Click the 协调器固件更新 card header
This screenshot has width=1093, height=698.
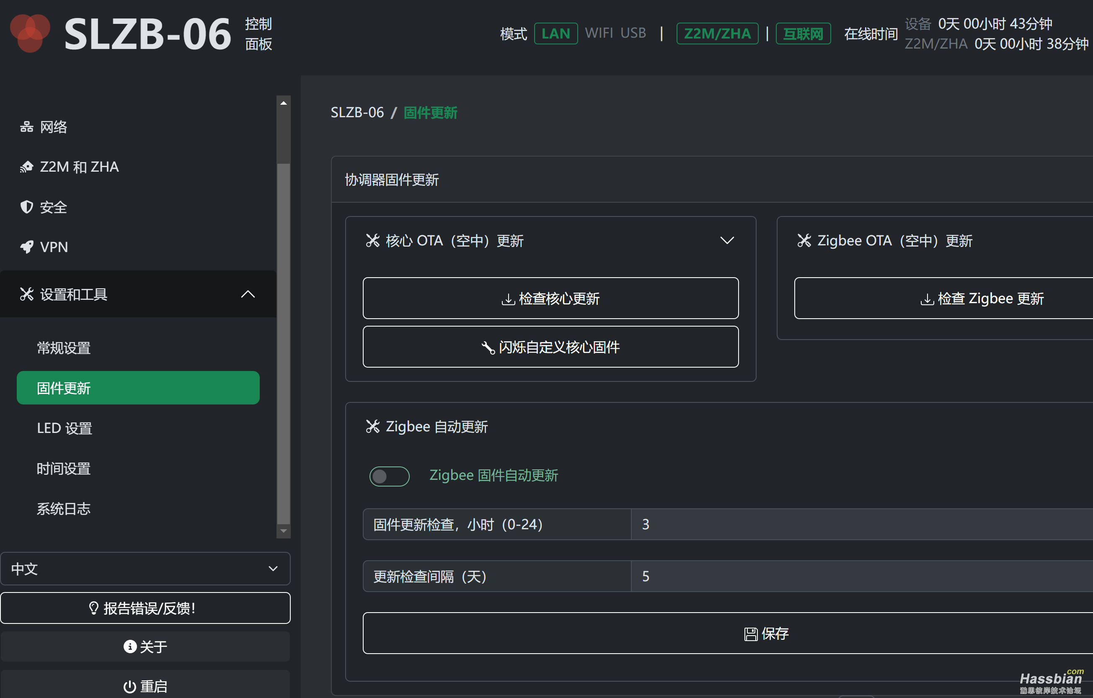click(712, 180)
